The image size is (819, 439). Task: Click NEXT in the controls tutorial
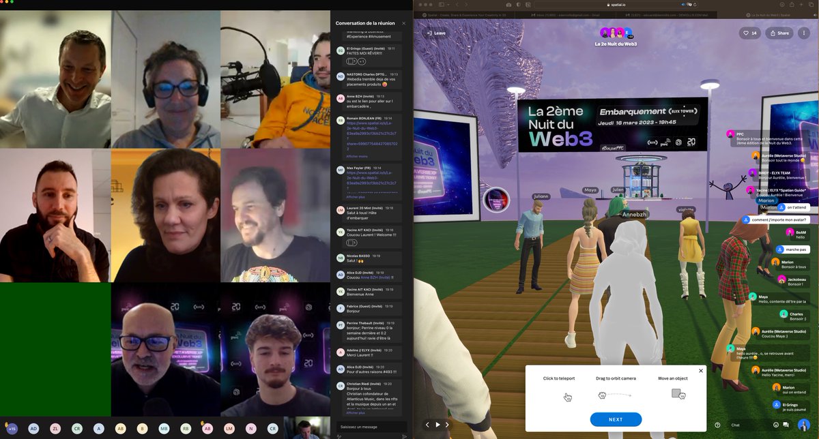pyautogui.click(x=616, y=419)
